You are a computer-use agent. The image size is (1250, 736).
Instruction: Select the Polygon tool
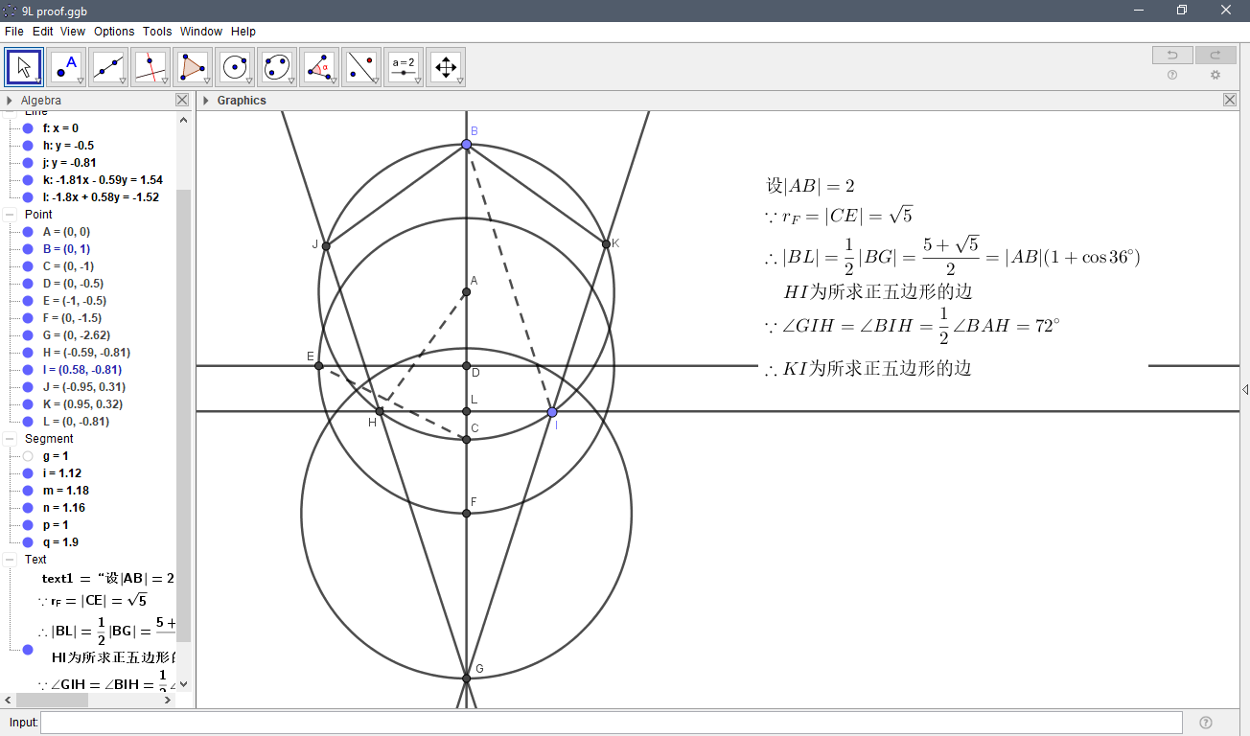(193, 67)
